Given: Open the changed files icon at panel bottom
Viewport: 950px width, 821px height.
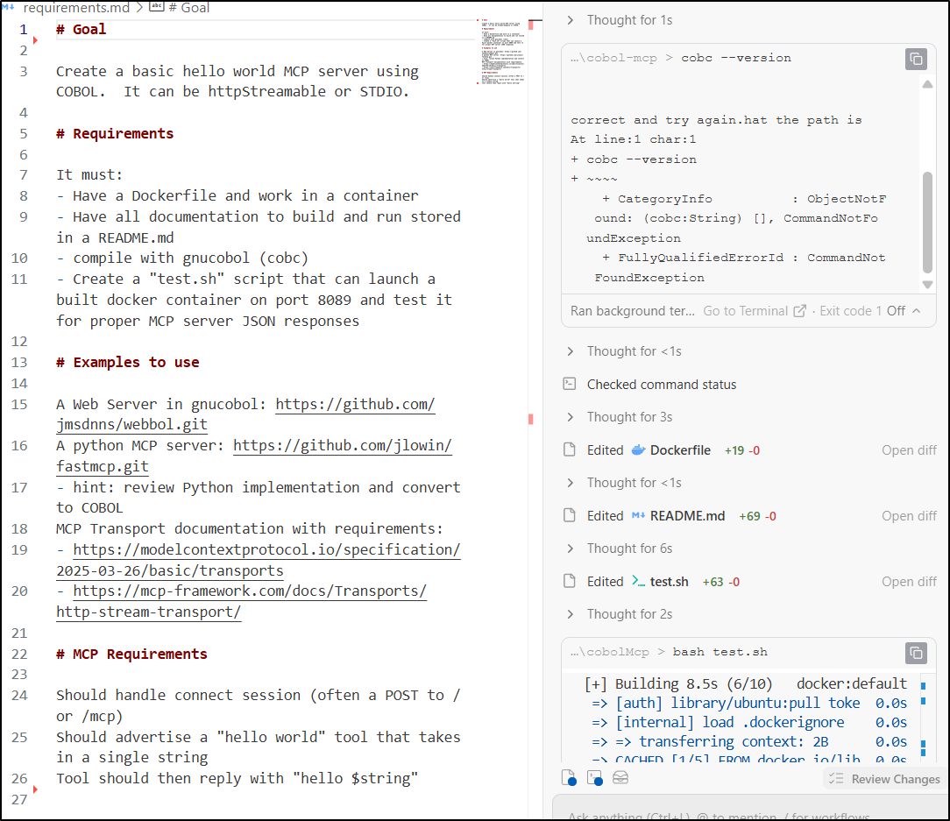Looking at the screenshot, I should point(571,778).
